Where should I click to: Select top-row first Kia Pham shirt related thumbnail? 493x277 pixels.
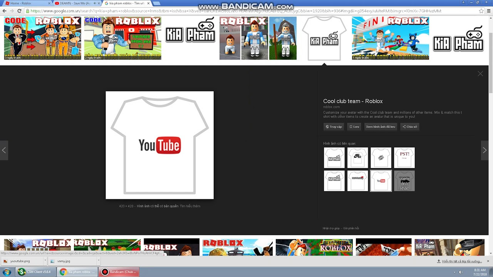(x=334, y=158)
